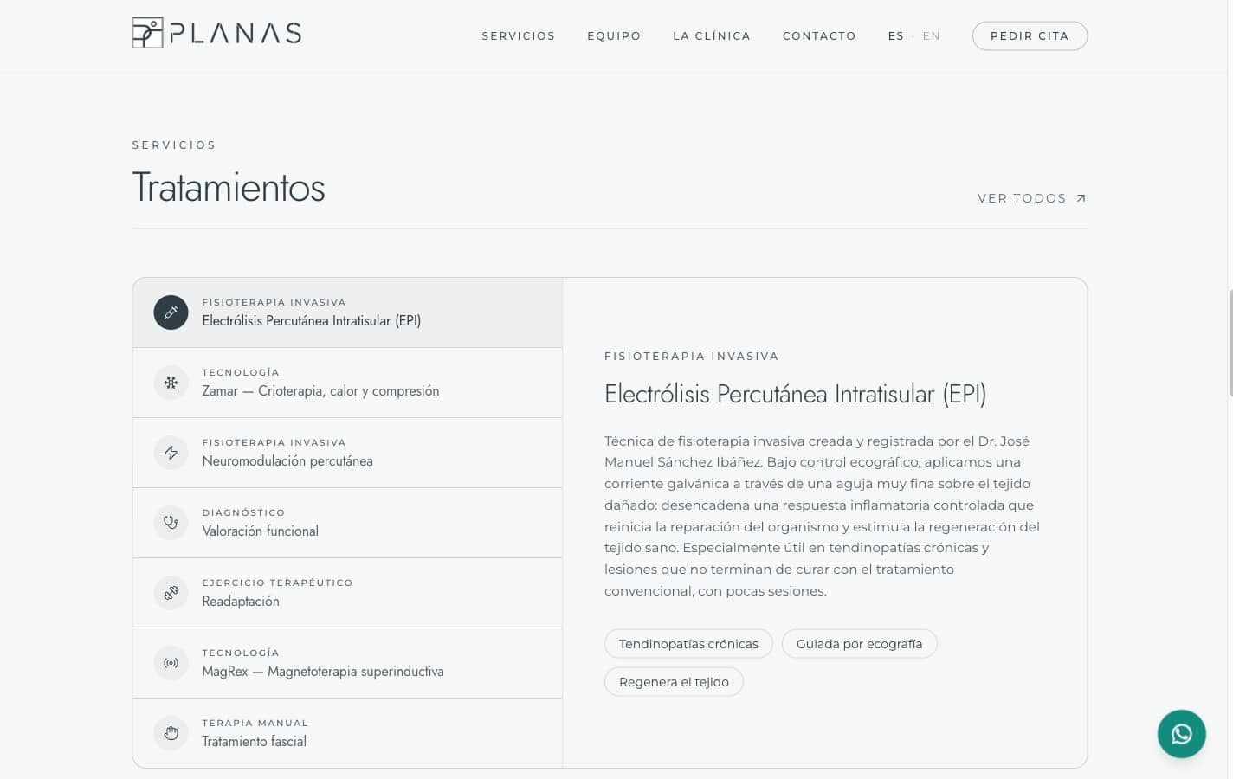Show the MagRex Magnetoterapia superinductiva treatment
The image size is (1233, 779).
pos(347,663)
